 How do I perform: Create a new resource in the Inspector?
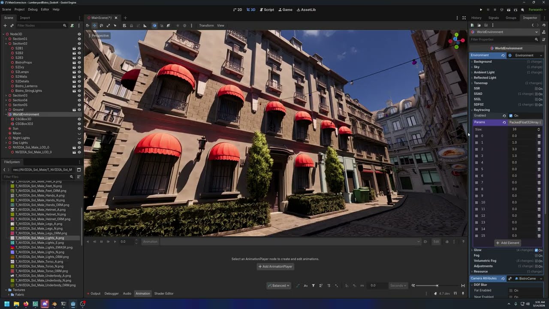(472, 25)
